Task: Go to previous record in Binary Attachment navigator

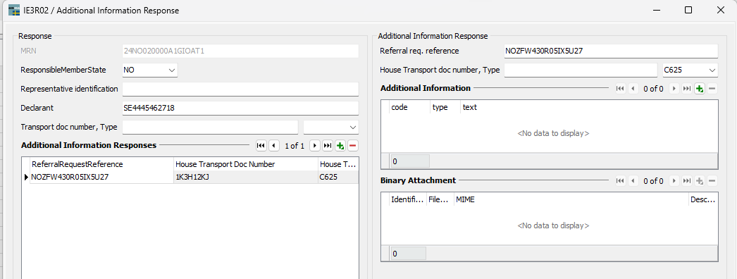Action: [x=633, y=181]
